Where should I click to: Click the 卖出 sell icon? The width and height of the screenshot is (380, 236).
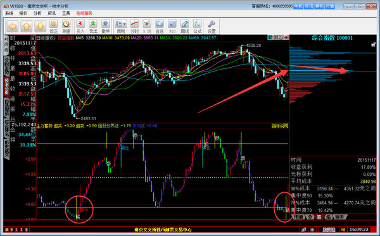[93, 27]
